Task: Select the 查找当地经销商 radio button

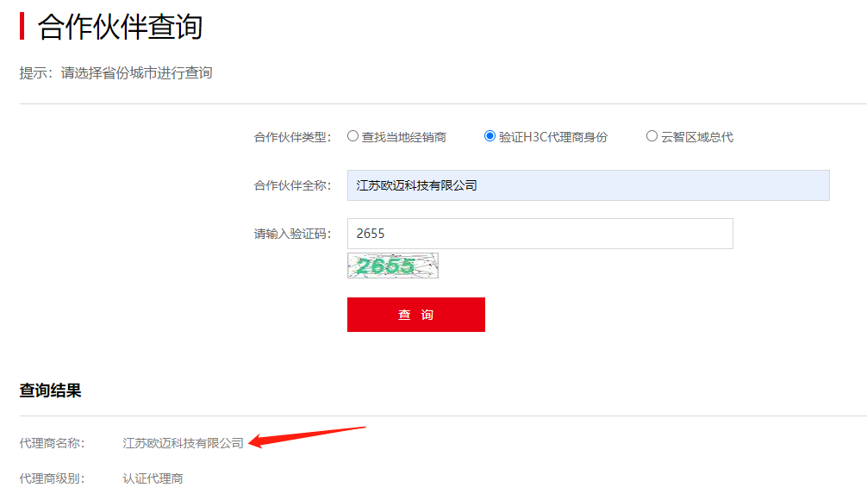Action: click(x=352, y=136)
